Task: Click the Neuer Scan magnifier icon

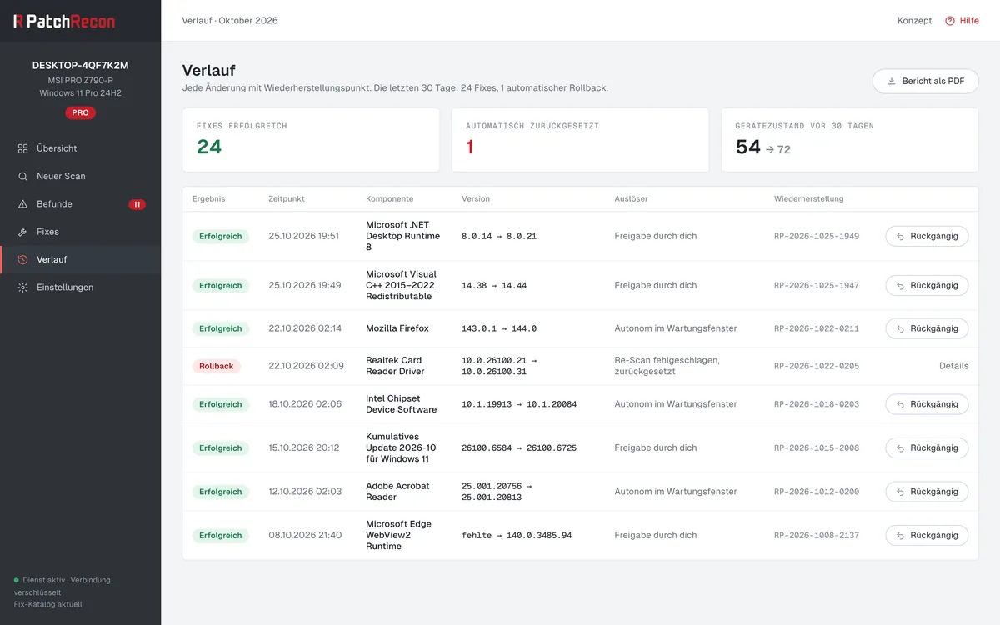Action: (x=22, y=177)
